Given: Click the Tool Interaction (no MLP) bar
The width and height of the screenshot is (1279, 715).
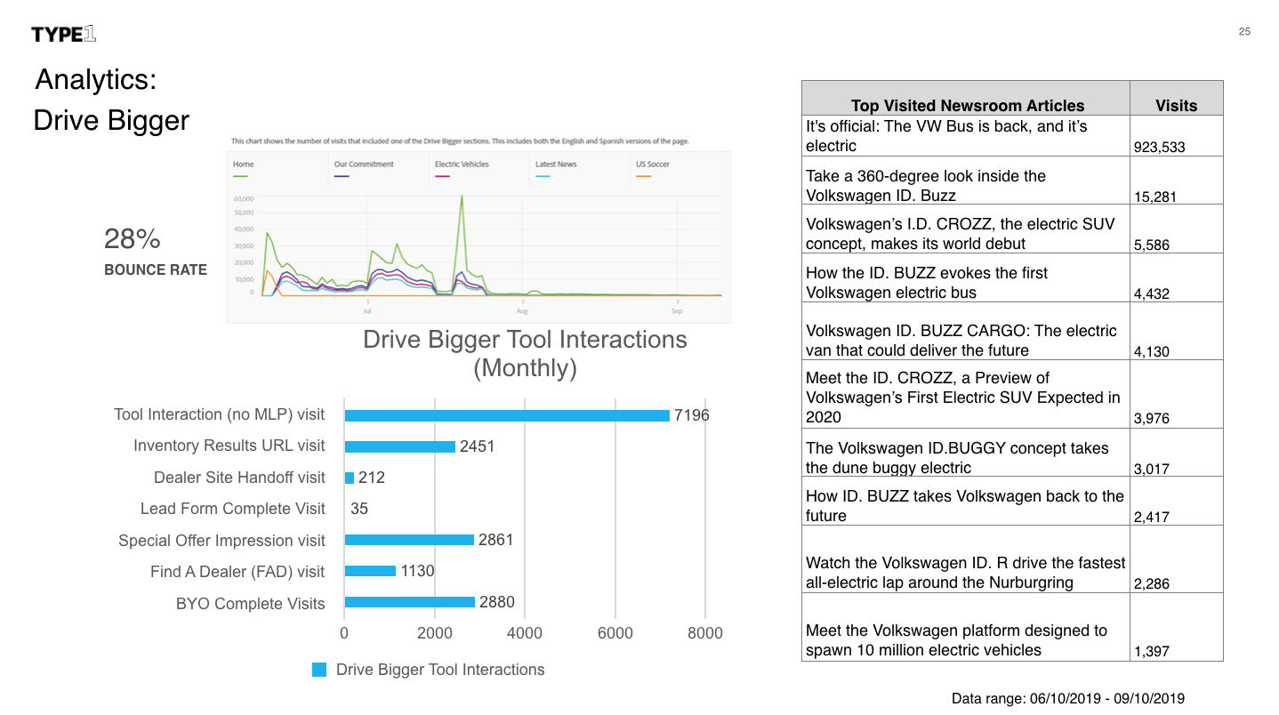Looking at the screenshot, I should coord(507,415).
